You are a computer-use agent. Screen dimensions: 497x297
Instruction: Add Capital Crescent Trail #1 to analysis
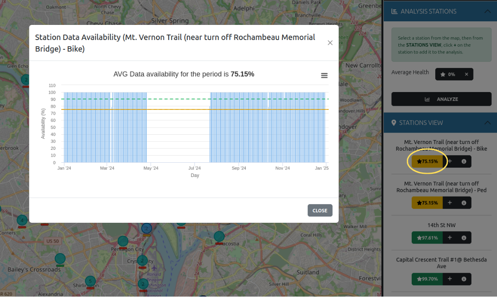[x=449, y=279]
